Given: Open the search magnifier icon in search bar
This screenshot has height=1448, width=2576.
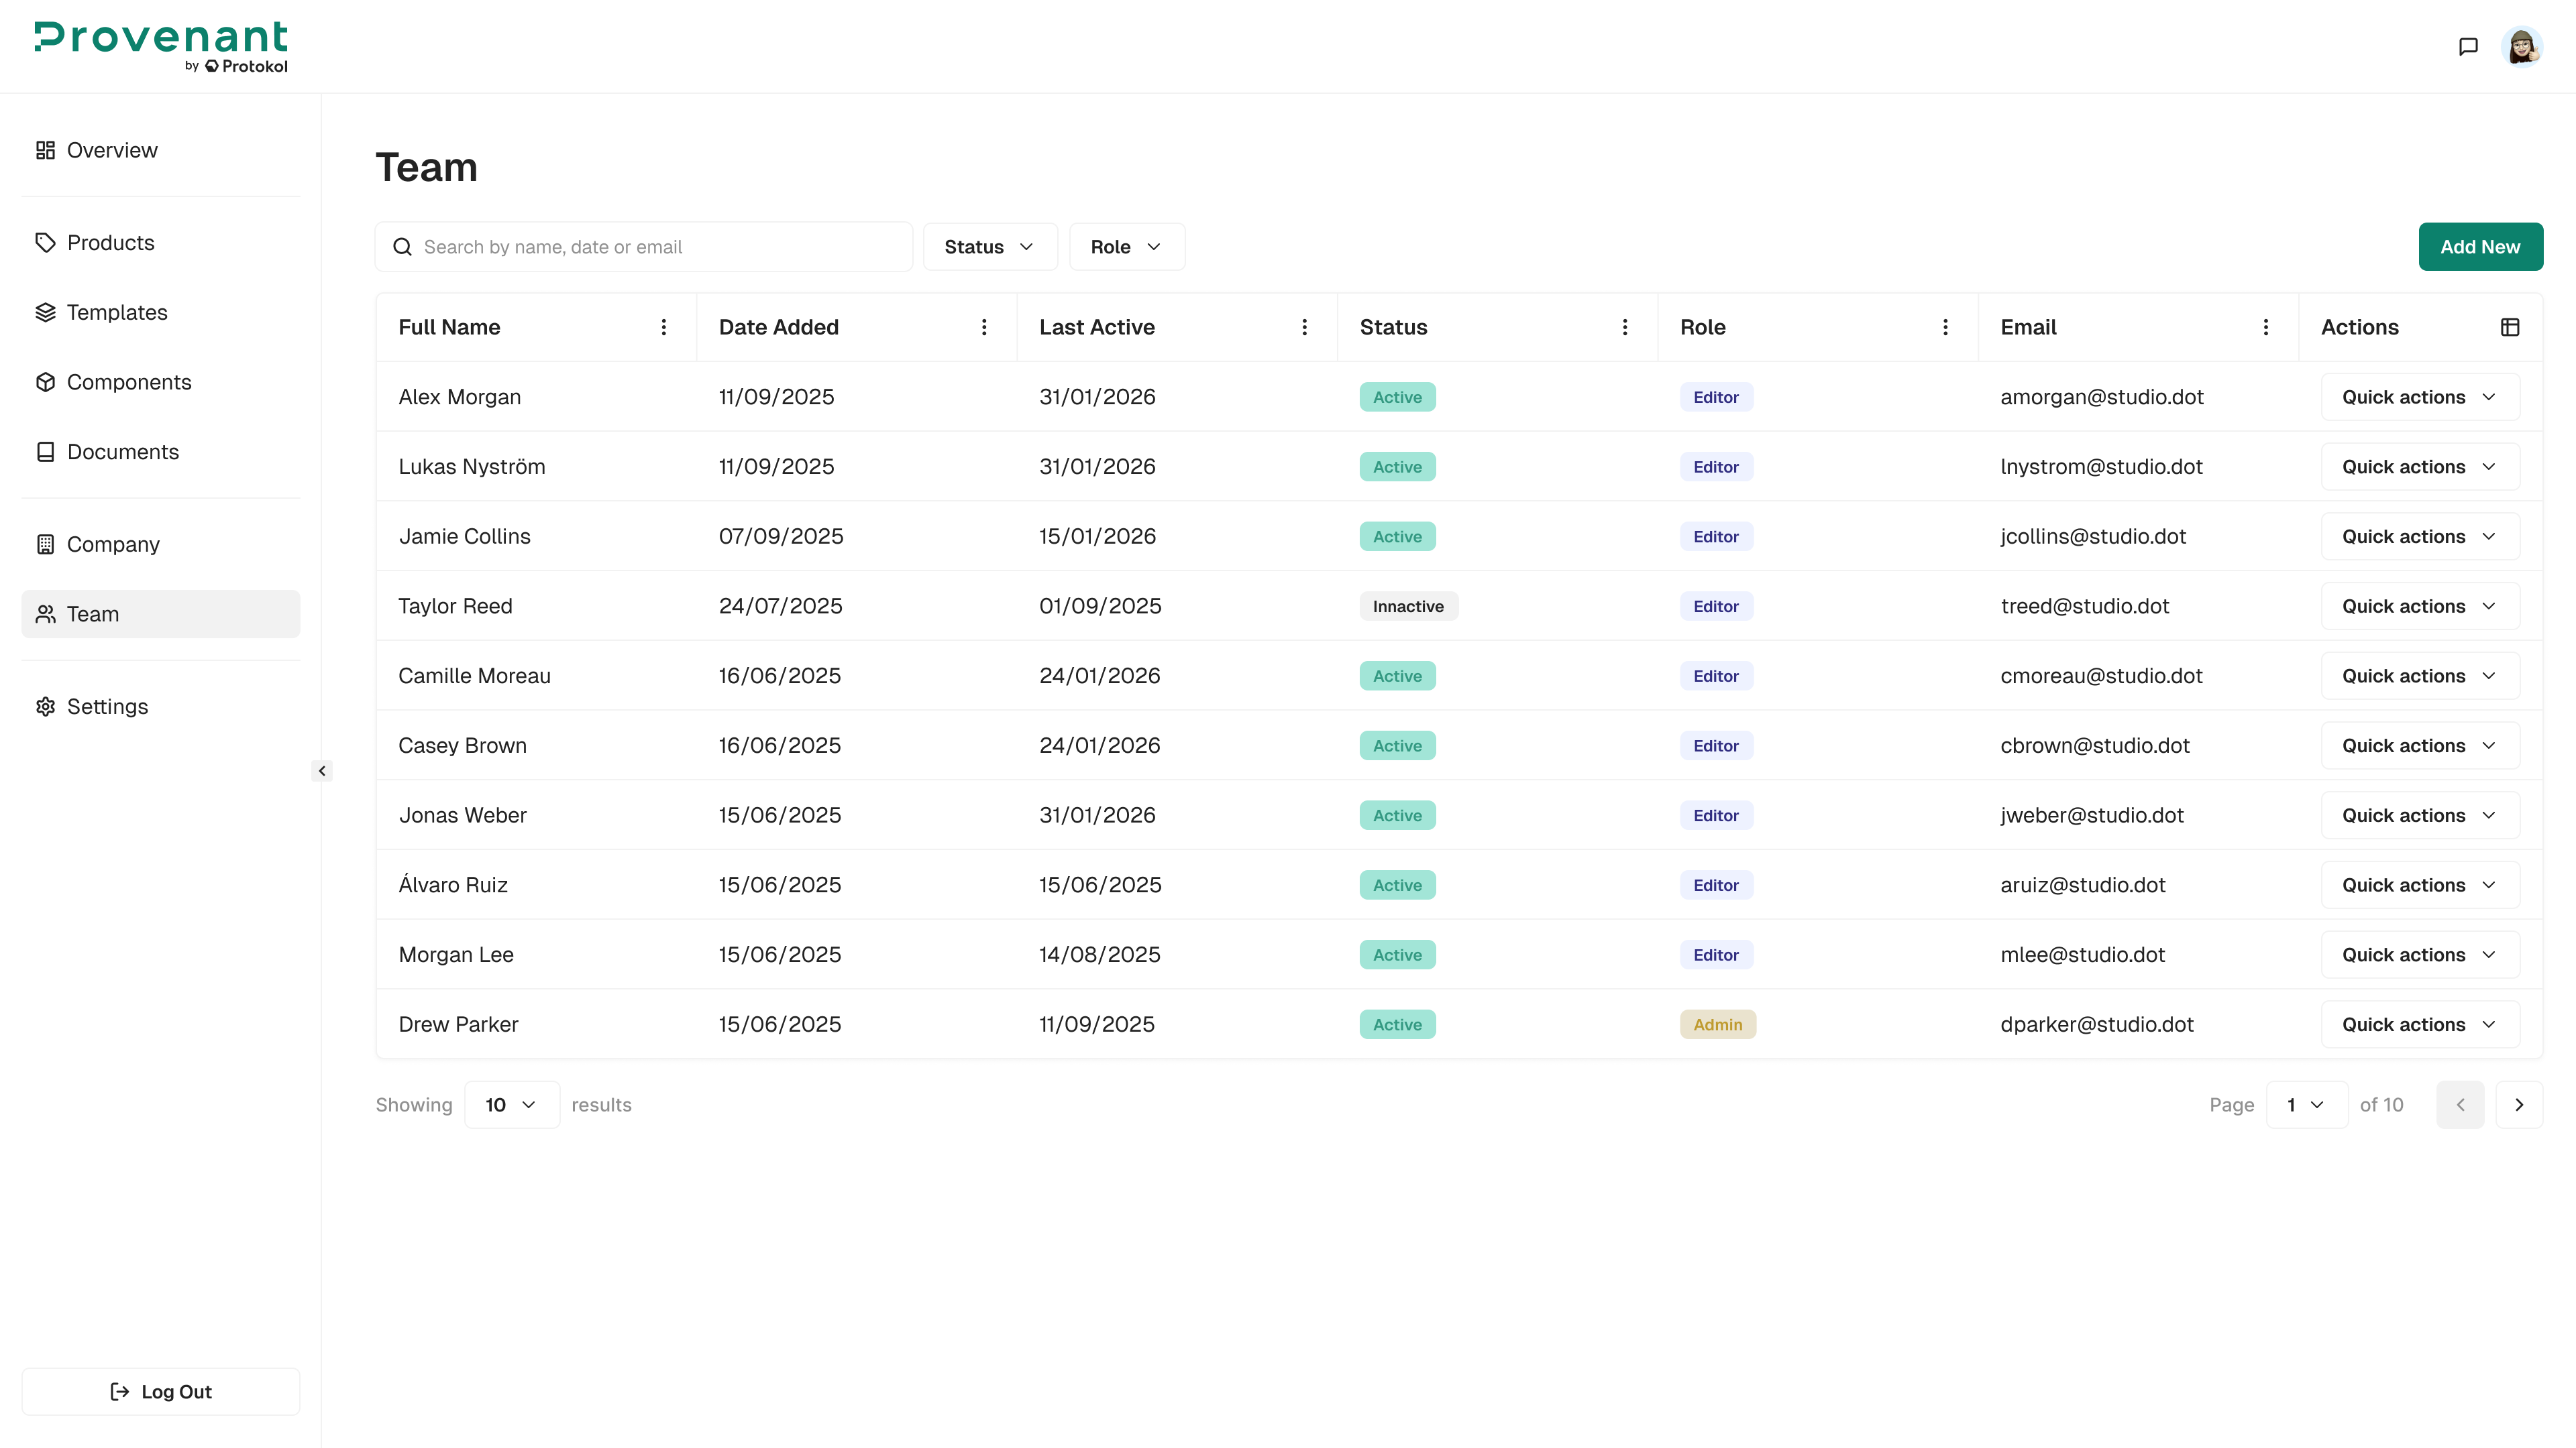Looking at the screenshot, I should pos(403,246).
